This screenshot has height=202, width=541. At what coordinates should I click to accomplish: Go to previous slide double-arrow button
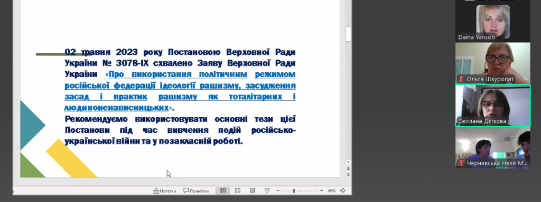(x=348, y=168)
